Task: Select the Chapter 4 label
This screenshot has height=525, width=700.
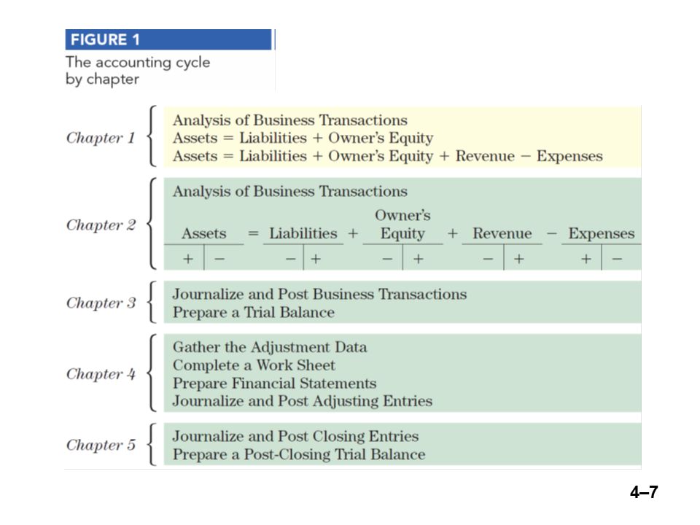Action: [101, 373]
